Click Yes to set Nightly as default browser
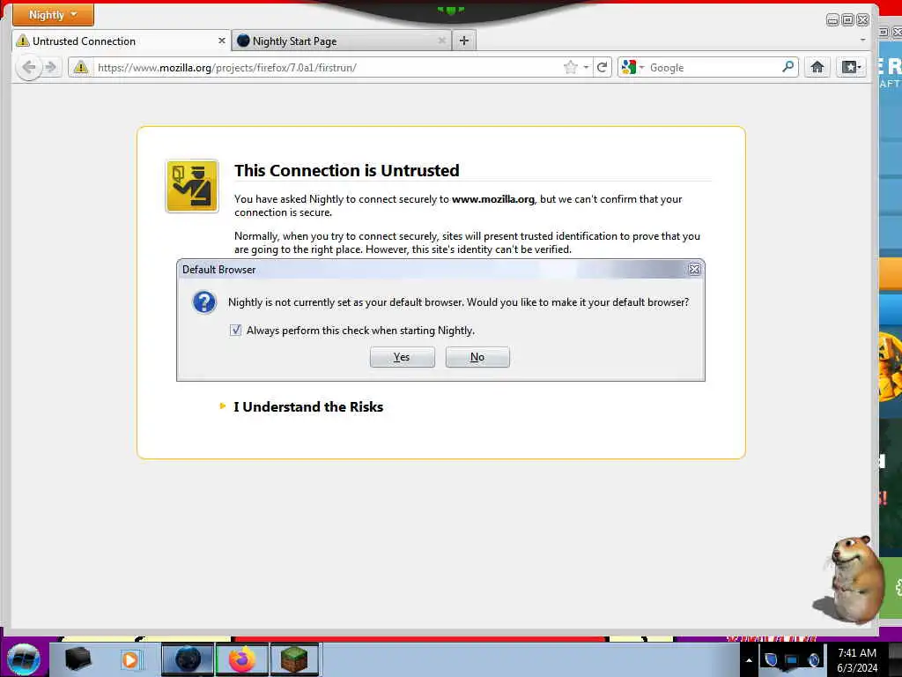Screen dimensions: 902x677 point(402,357)
